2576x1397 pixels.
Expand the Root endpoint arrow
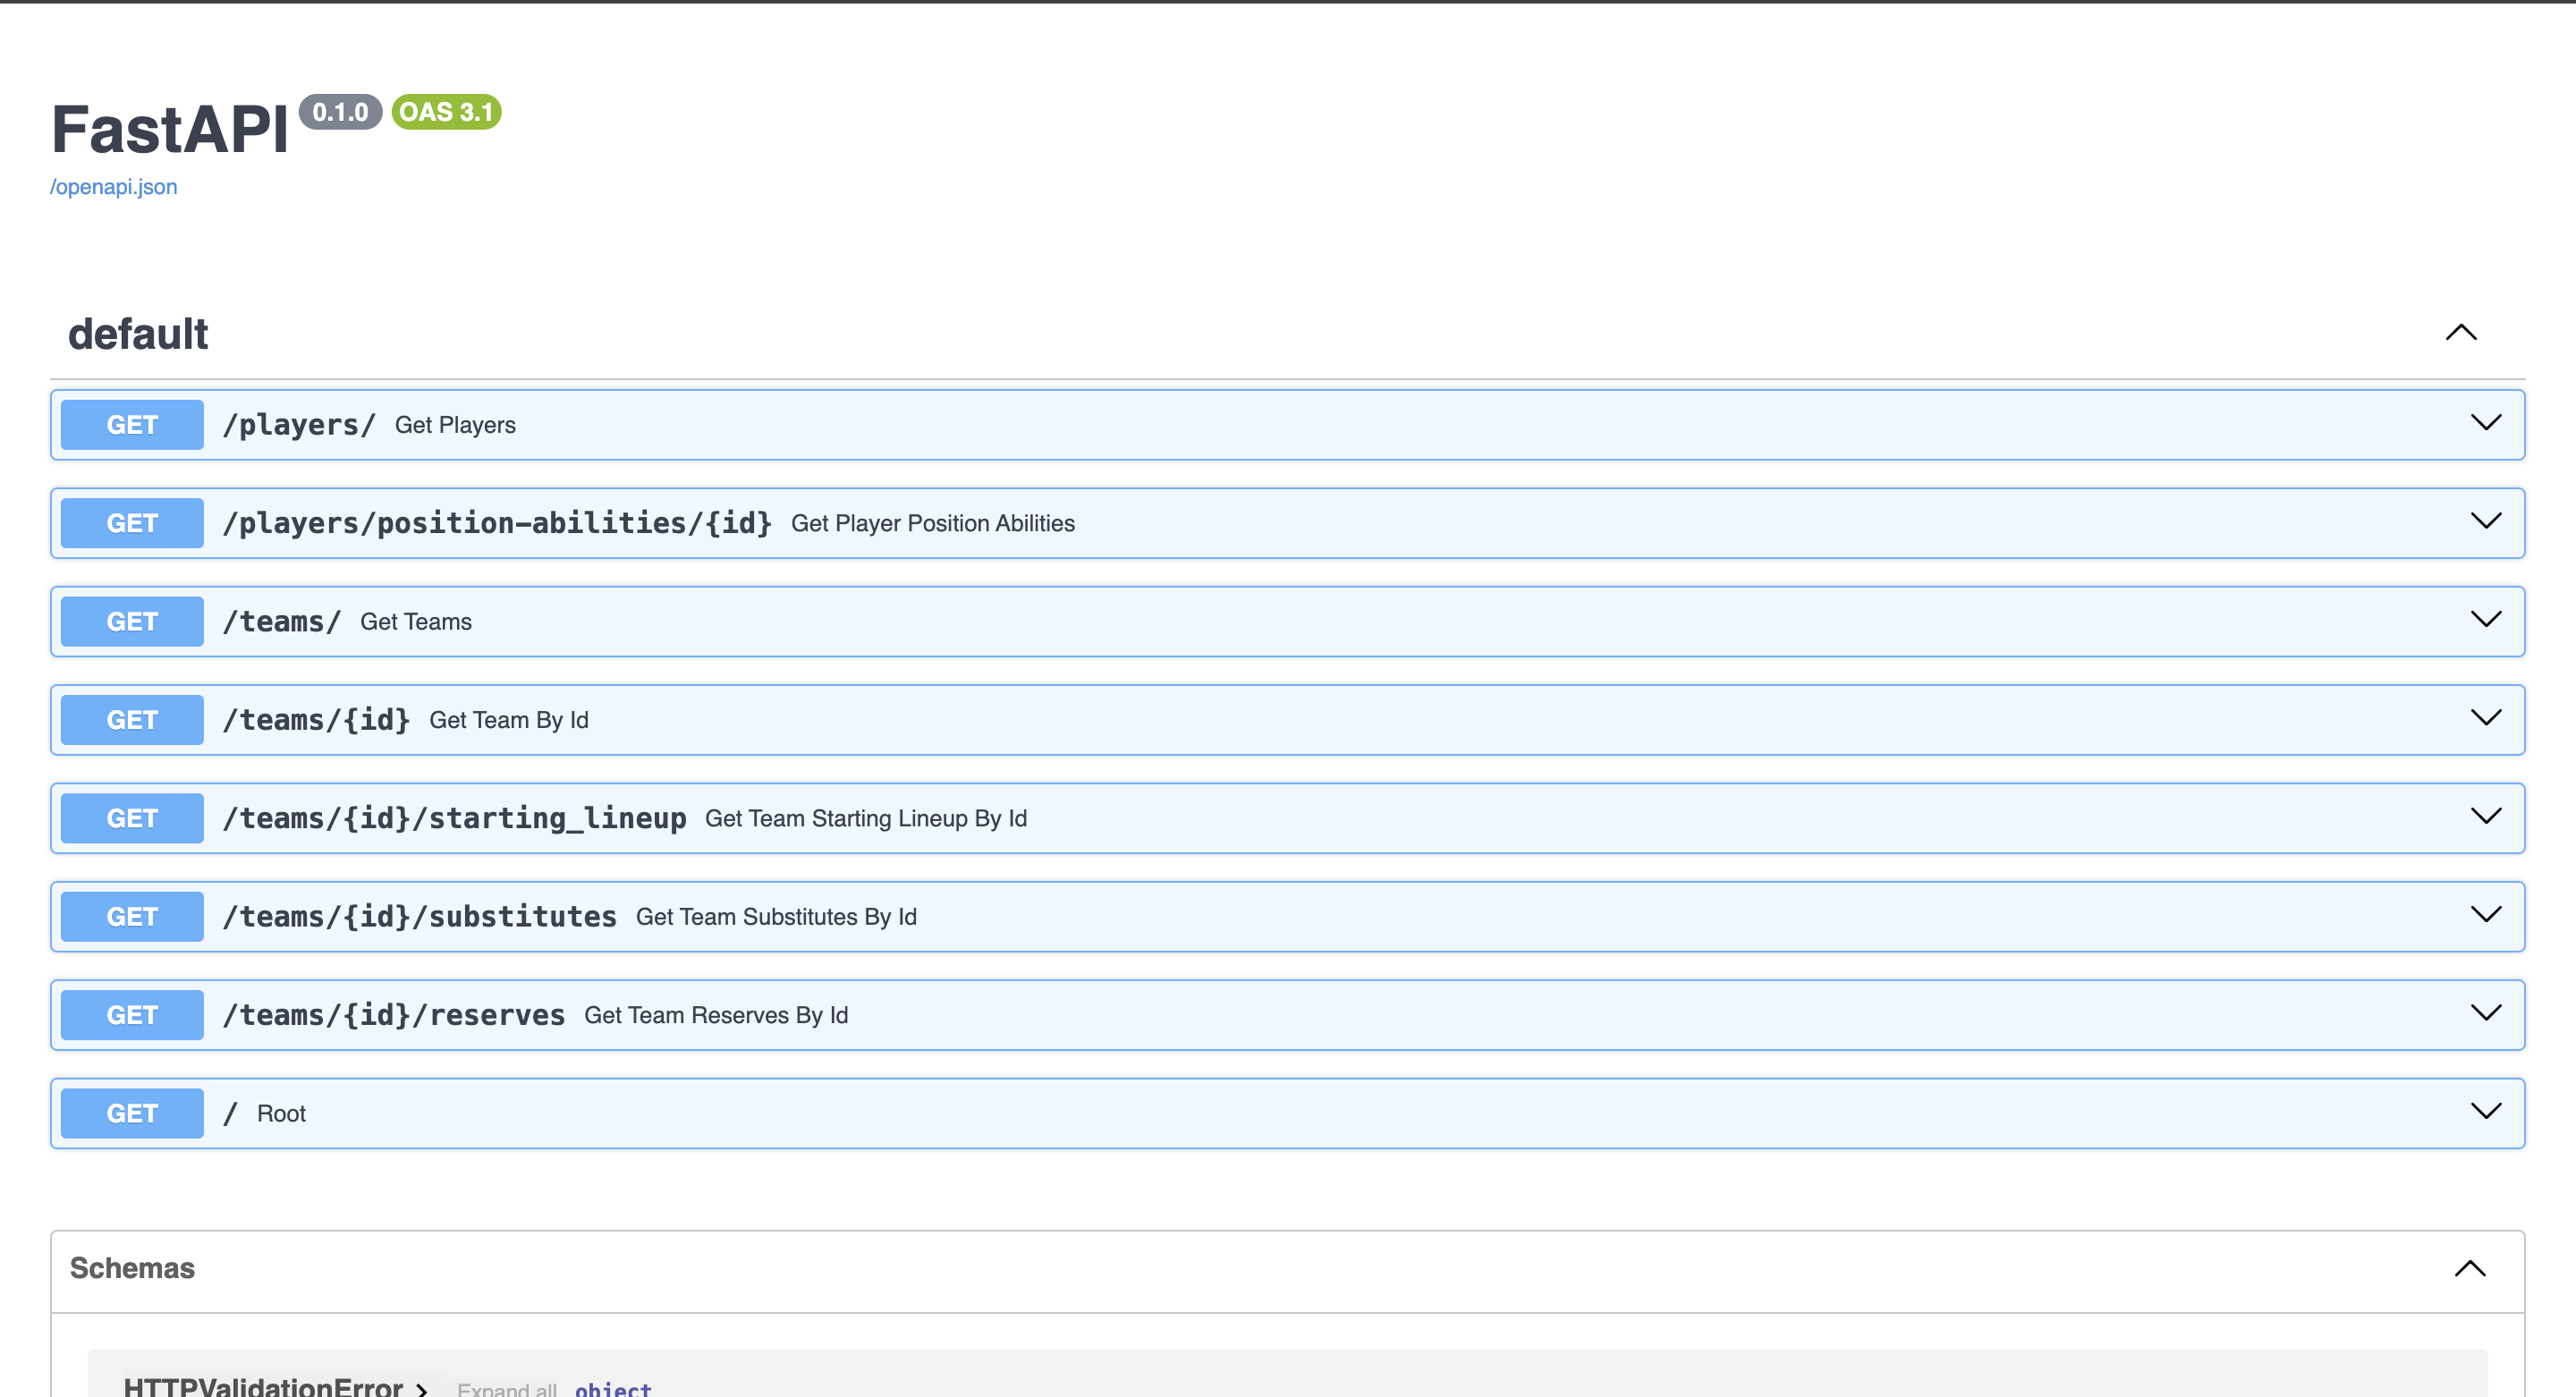(x=2485, y=1111)
